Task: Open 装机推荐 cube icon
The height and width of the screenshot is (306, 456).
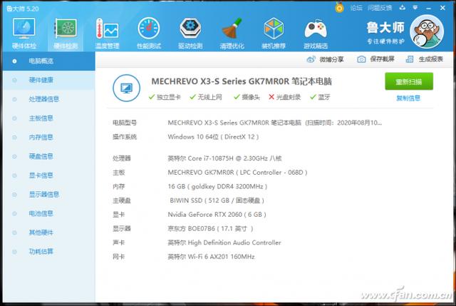Action: (274, 33)
